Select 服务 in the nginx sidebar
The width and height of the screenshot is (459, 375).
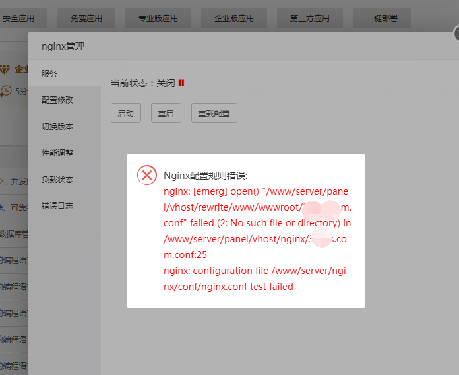click(49, 74)
